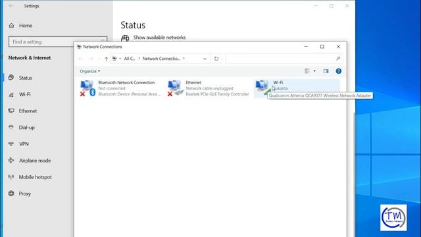The height and width of the screenshot is (237, 421).
Task: Click the 'Not connected' Bluetooth status text
Action: (x=112, y=88)
